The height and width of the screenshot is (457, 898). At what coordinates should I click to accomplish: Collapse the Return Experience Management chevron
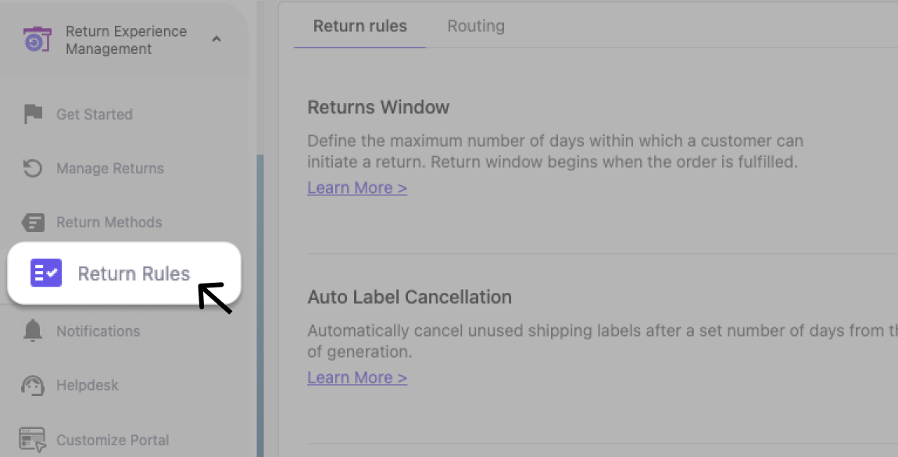pos(216,40)
